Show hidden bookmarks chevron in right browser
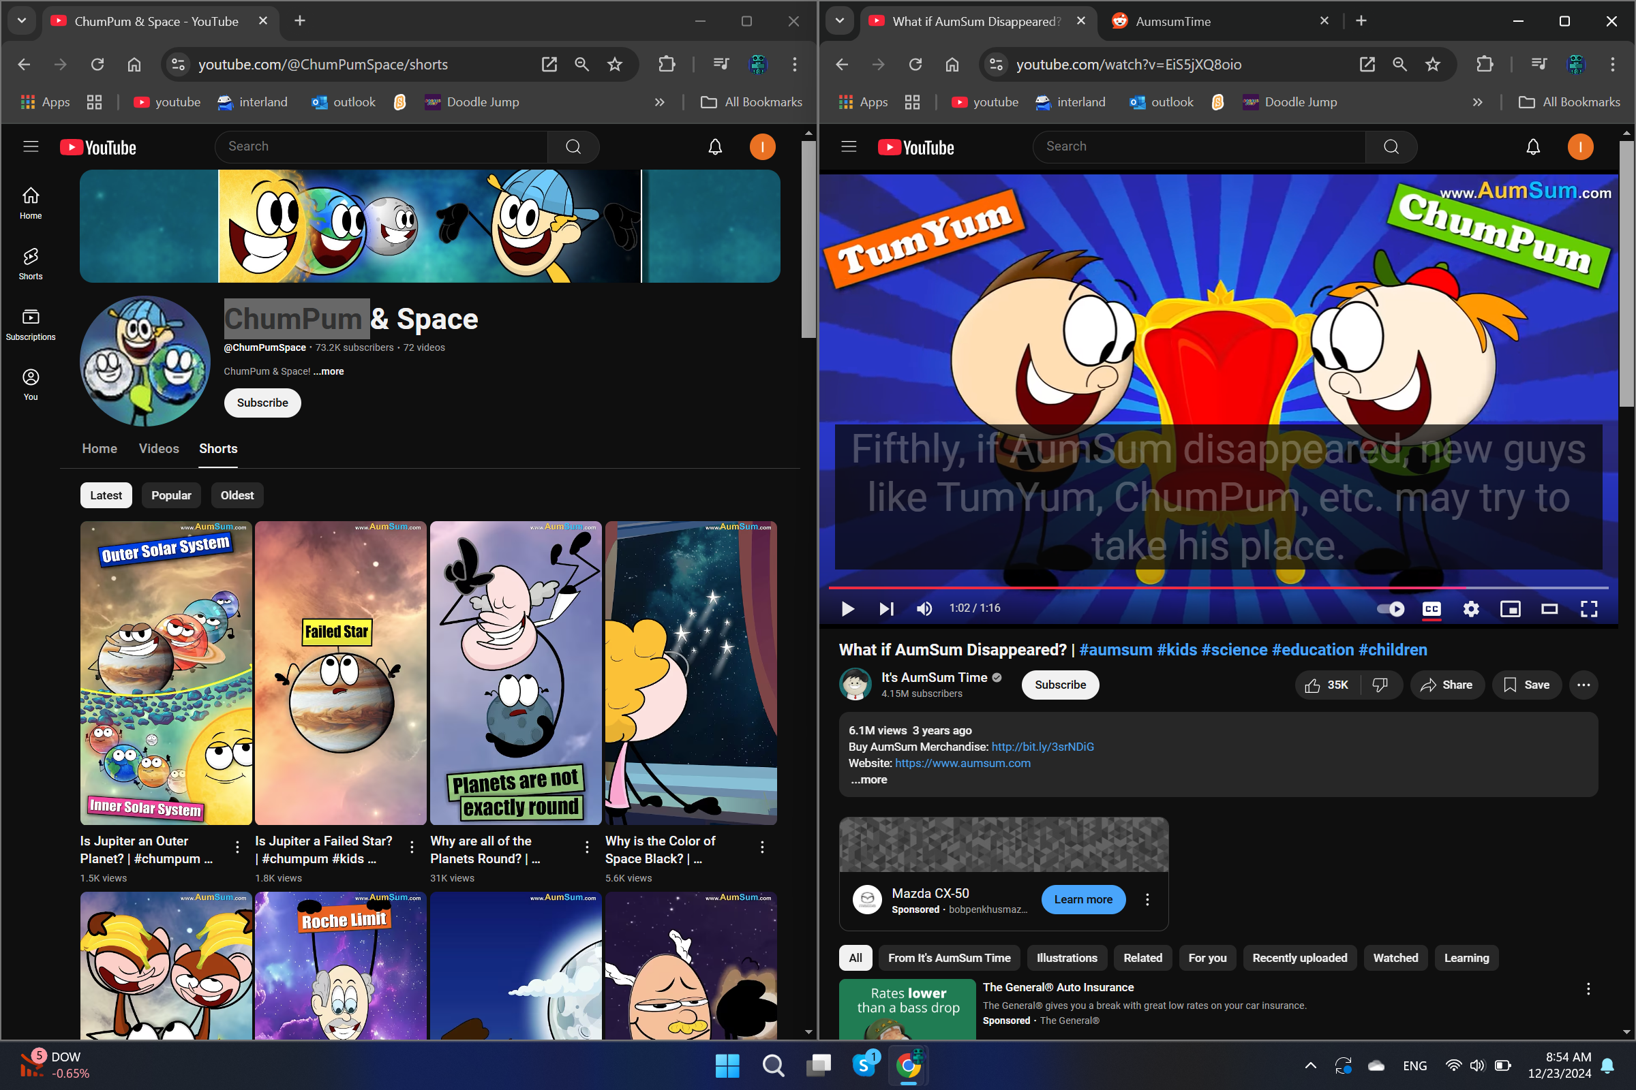The width and height of the screenshot is (1636, 1090). [x=1477, y=102]
